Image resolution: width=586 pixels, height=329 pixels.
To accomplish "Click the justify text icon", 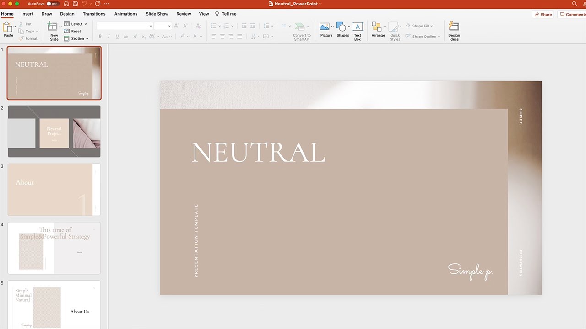I will [239, 37].
